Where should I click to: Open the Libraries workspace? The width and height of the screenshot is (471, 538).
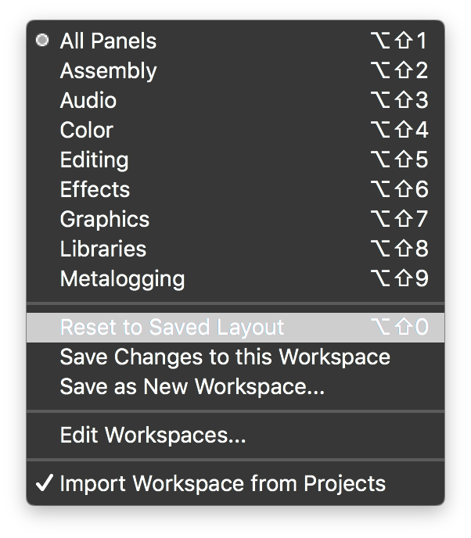click(103, 249)
